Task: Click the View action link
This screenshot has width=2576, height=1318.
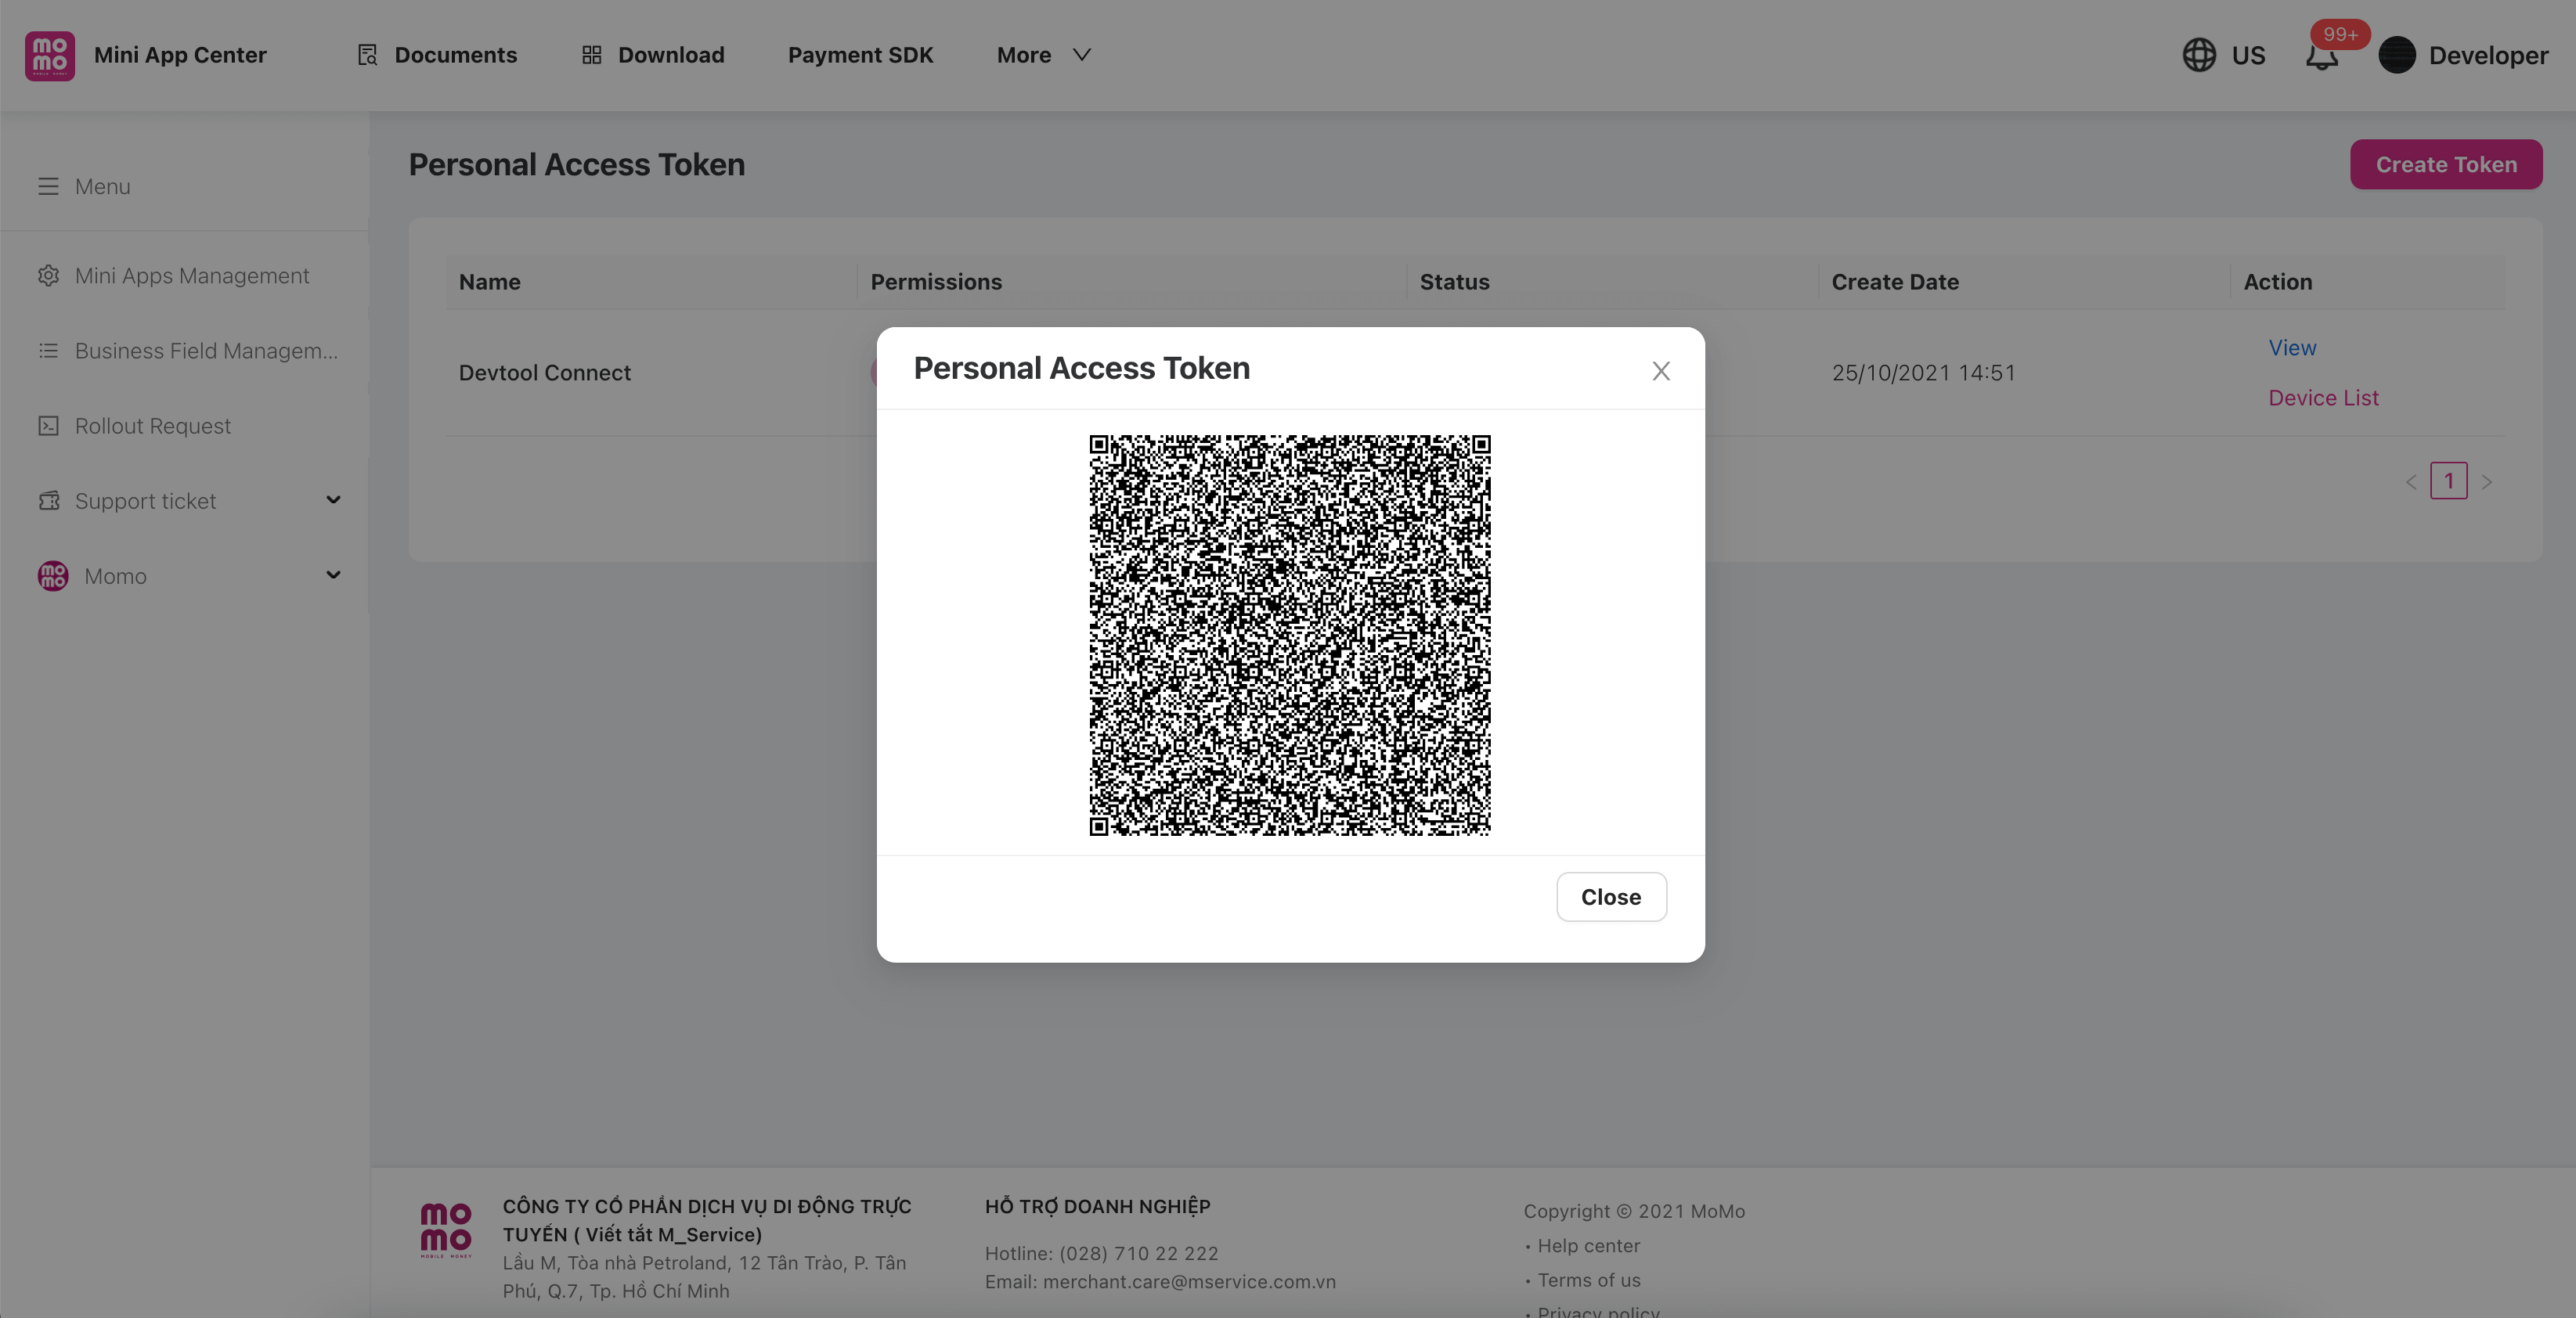Action: pos(2291,348)
